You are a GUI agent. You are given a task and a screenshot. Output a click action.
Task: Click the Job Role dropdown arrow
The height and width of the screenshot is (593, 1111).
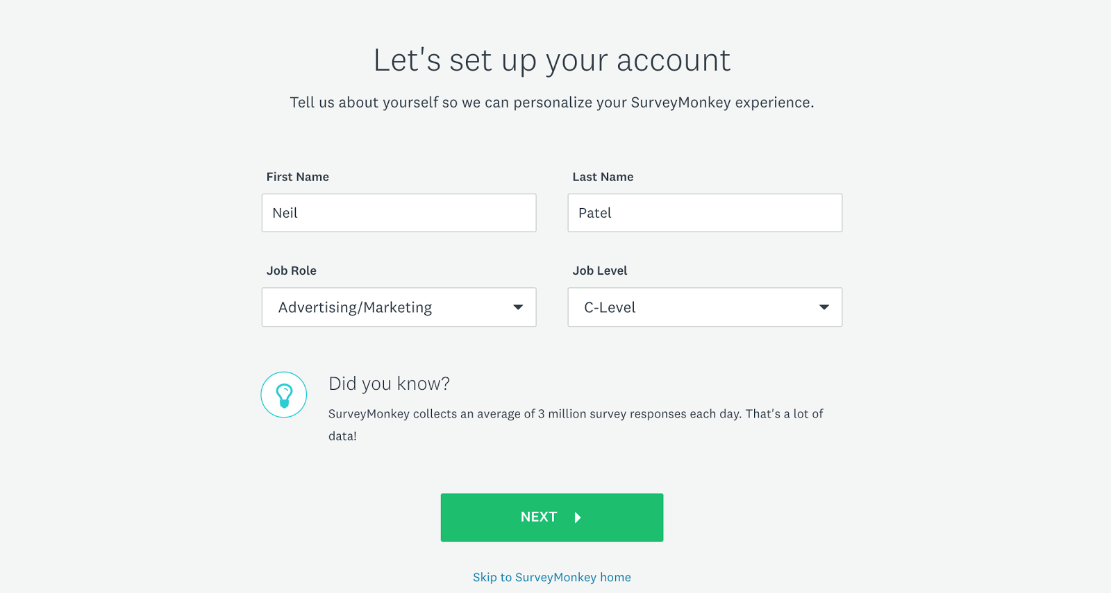coord(518,307)
